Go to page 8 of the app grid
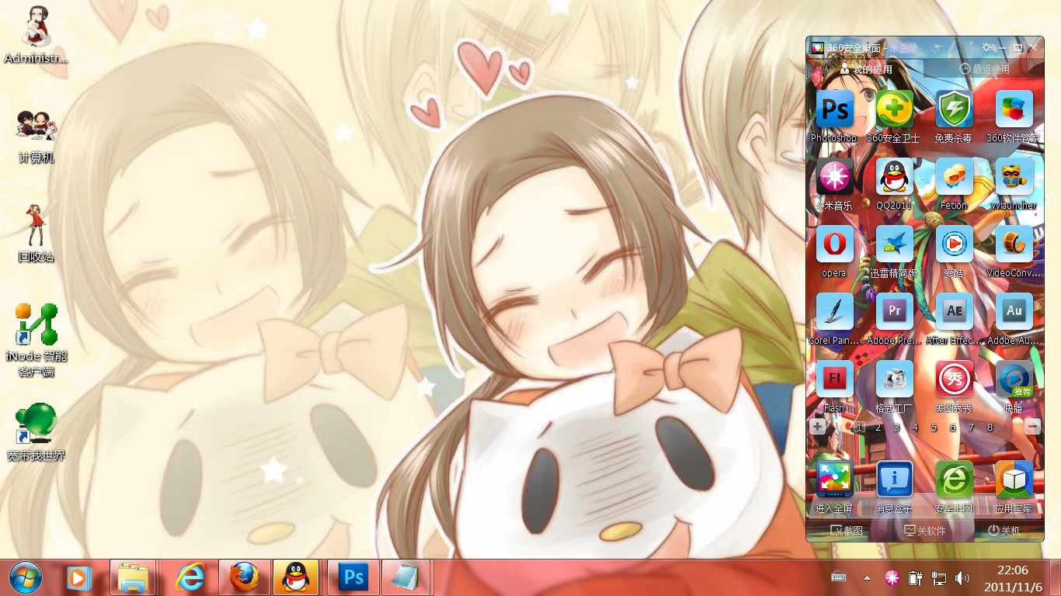Image resolution: width=1061 pixels, height=596 pixels. click(990, 427)
